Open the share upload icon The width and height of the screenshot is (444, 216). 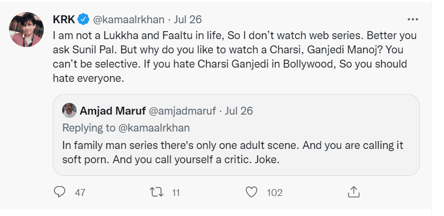click(x=354, y=192)
